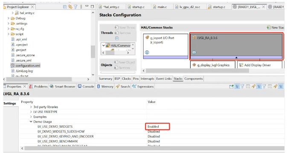The width and height of the screenshot is (287, 155).
Task: Expand 3rd party libraries property group
Action: coord(31,107)
